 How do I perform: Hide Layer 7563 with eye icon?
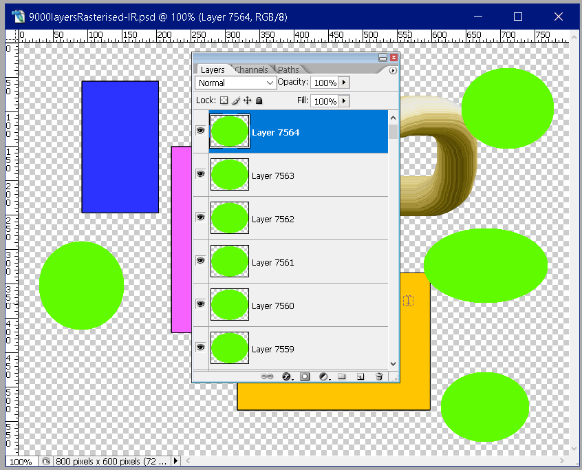point(200,173)
